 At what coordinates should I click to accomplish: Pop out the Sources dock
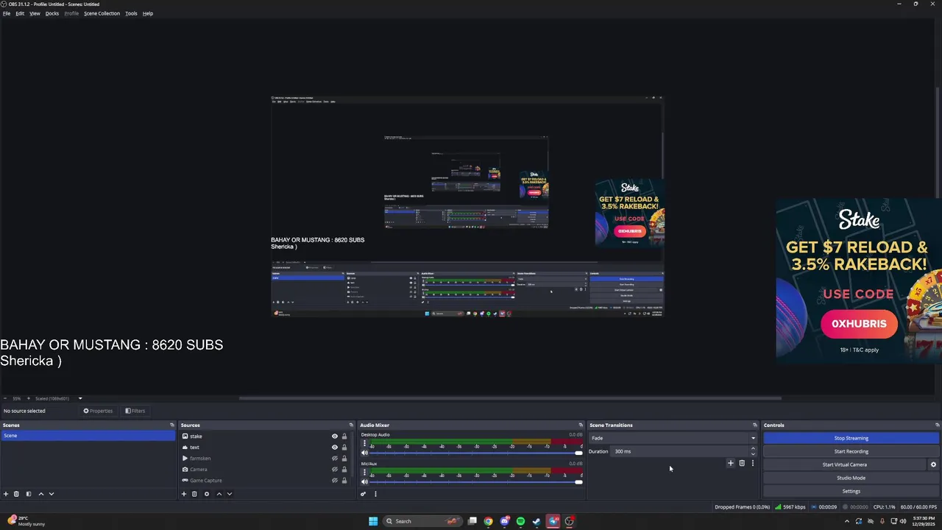tap(351, 425)
